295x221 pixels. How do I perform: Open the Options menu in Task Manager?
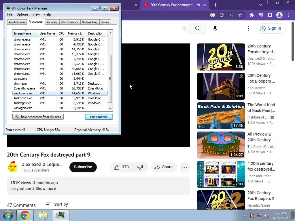[x=22, y=14]
